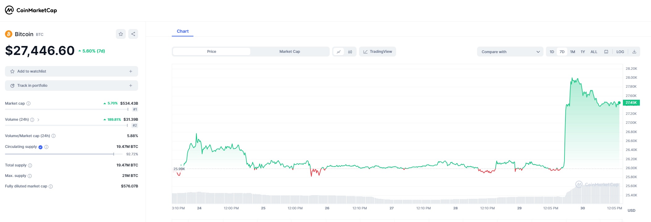Click the 25.99K baseline label on chart
This screenshot has width=651, height=222.
click(179, 169)
